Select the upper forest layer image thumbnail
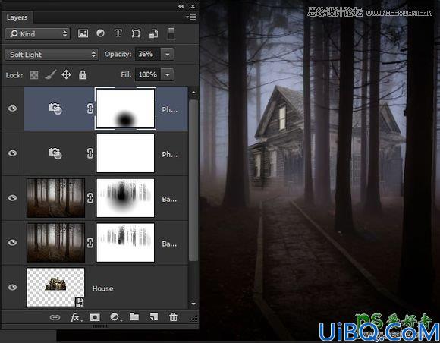 (55, 198)
